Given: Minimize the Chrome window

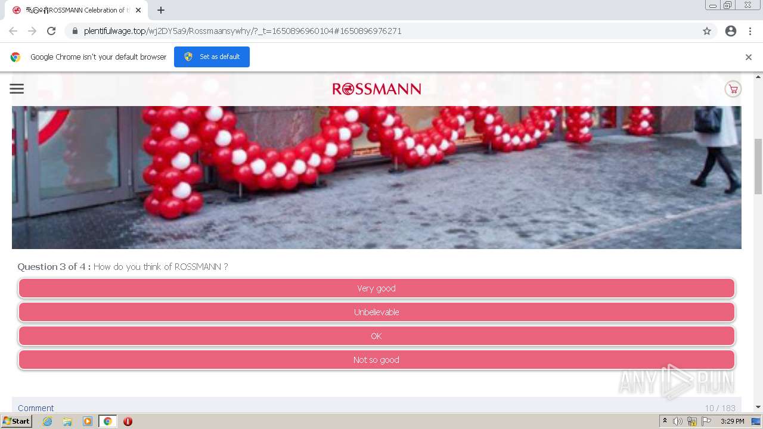Looking at the screenshot, I should [712, 5].
